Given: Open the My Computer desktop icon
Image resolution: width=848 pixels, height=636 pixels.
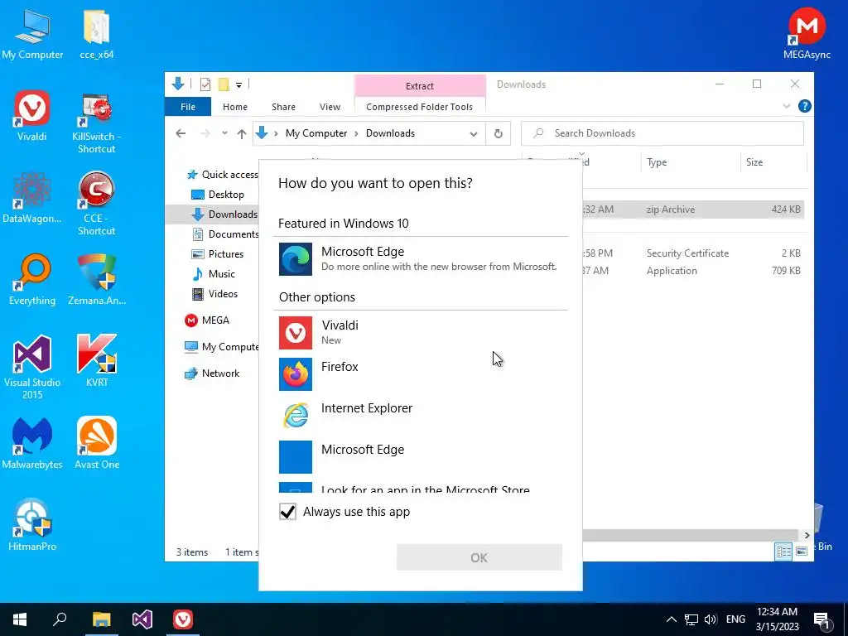Looking at the screenshot, I should [x=32, y=33].
